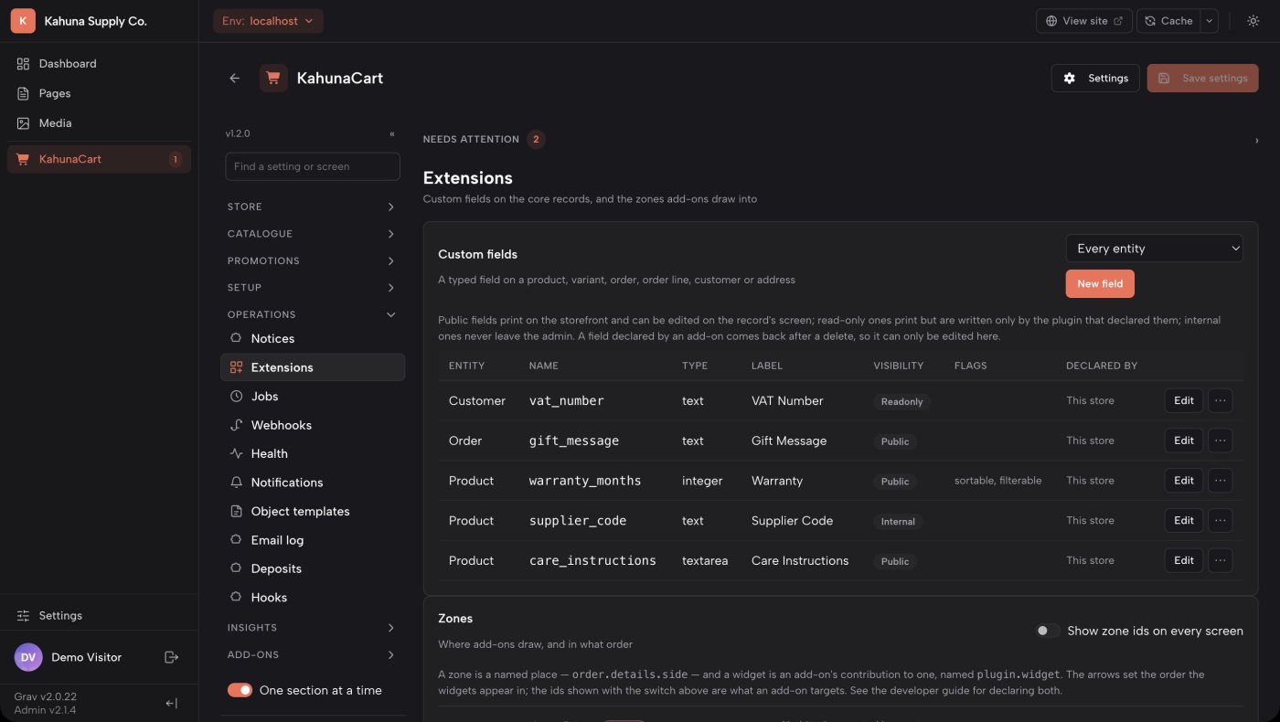
Task: Open plugin Settings with gear button
Action: [1095, 79]
